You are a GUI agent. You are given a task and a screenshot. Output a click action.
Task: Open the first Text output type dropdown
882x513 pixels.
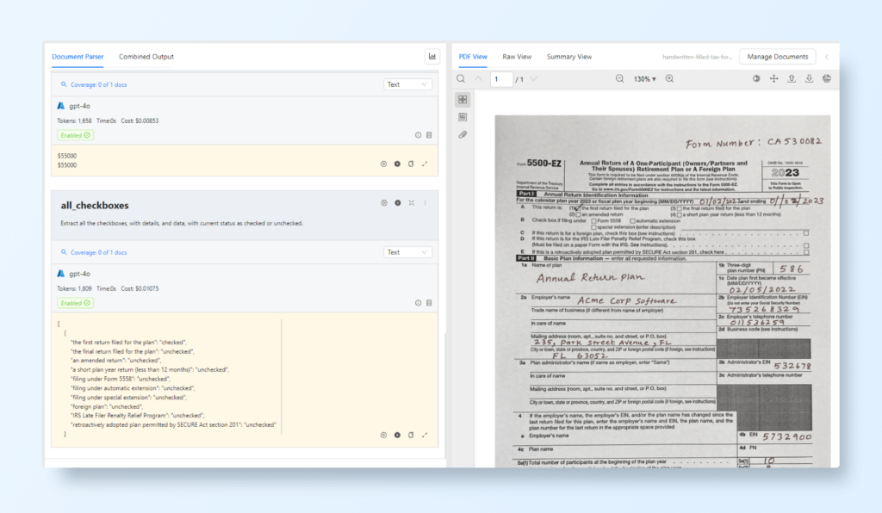pyautogui.click(x=407, y=84)
